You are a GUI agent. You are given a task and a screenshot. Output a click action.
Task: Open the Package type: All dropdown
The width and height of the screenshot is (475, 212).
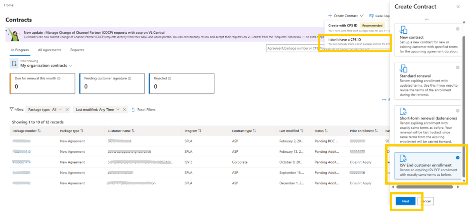[x=45, y=110]
